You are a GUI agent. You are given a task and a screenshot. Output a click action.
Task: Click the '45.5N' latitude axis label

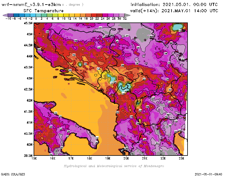(28, 23)
